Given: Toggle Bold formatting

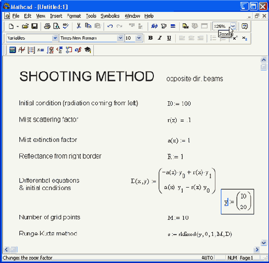Looking at the screenshot, I should coord(150,38).
